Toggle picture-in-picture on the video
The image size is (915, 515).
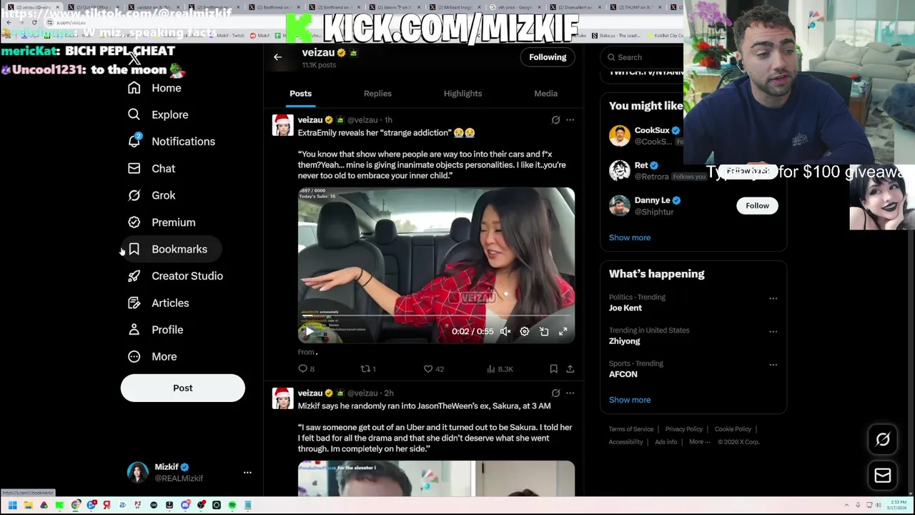click(544, 332)
